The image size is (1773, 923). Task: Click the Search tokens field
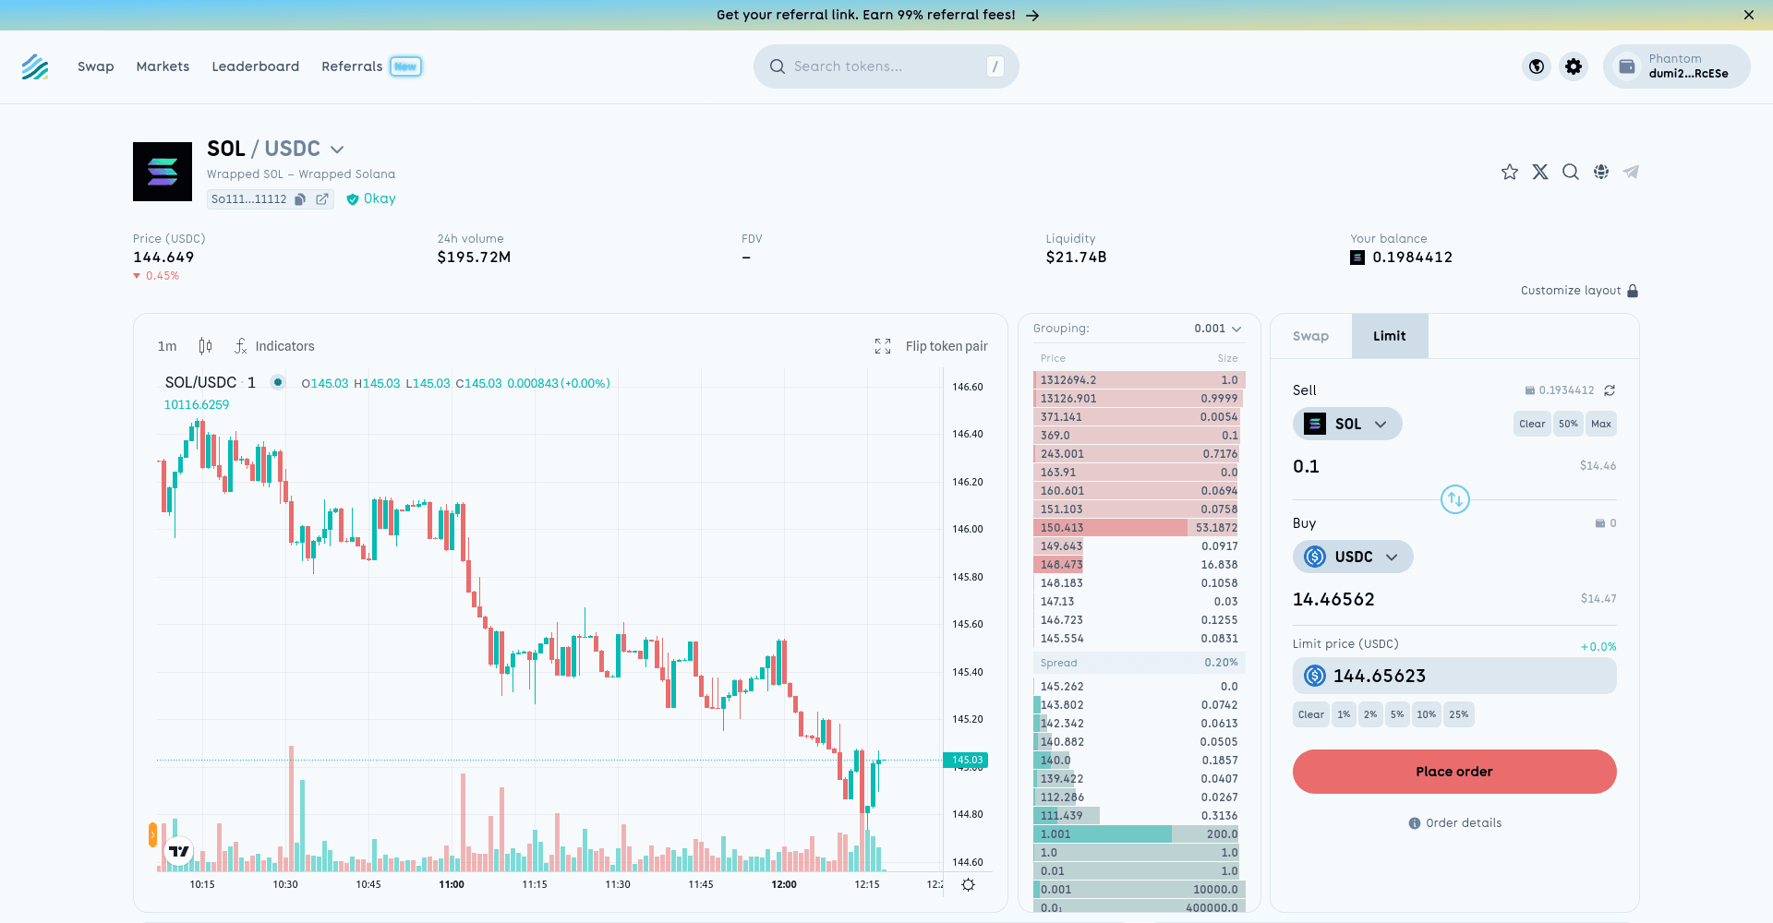point(885,66)
